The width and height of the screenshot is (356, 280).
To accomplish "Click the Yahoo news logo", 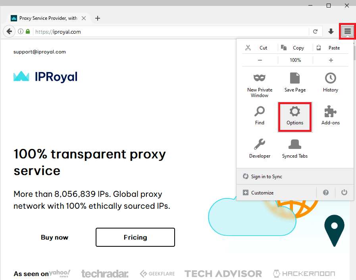I will [x=60, y=273].
